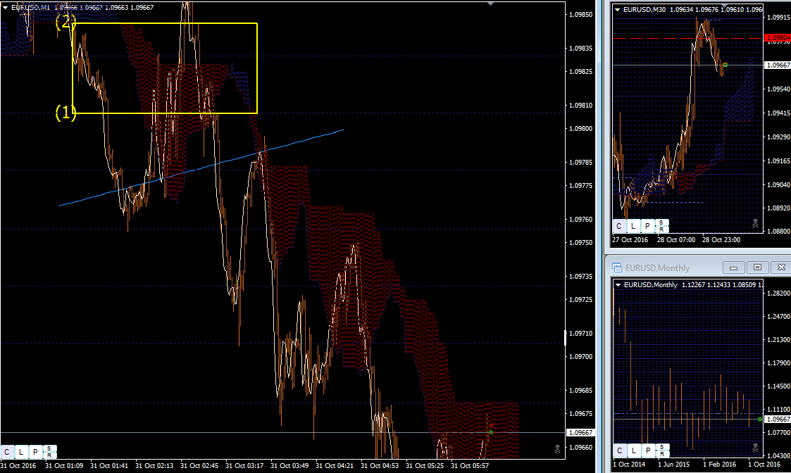Toggle the C button in the Monthly chart
This screenshot has height=473, width=791.
(619, 450)
